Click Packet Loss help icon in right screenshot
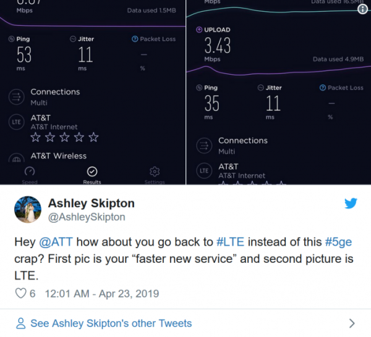The width and height of the screenshot is (371, 337). (x=323, y=88)
